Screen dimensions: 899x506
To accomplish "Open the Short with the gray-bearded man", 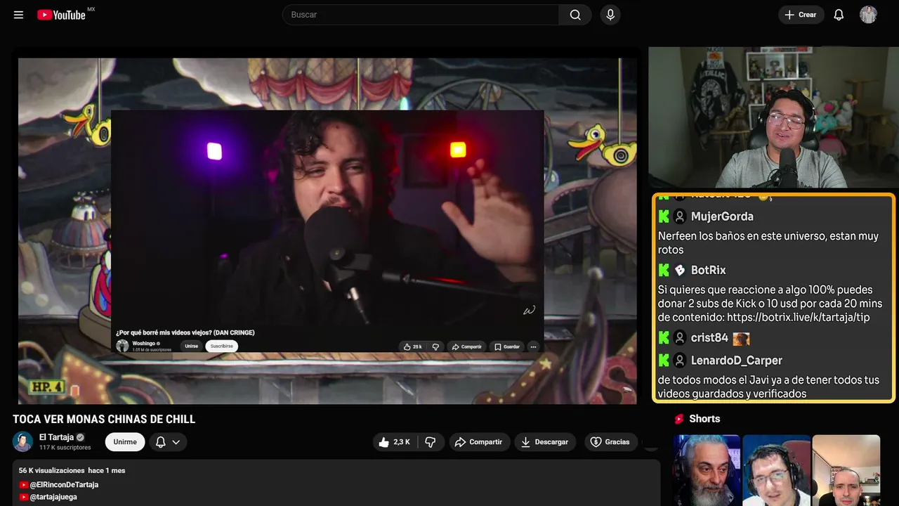I will click(707, 470).
